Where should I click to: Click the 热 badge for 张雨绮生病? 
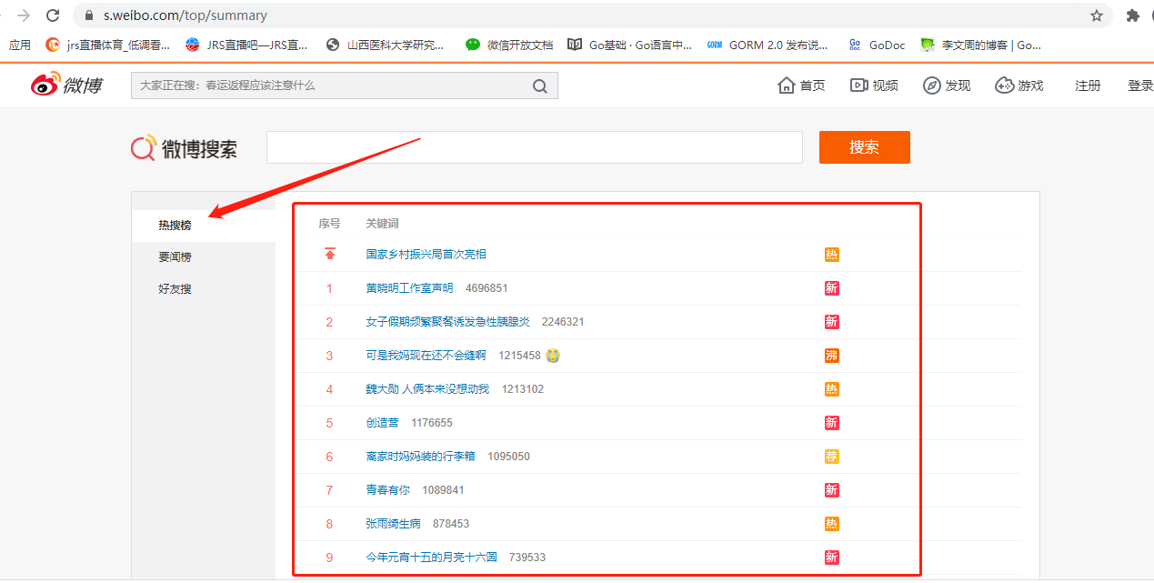click(832, 524)
